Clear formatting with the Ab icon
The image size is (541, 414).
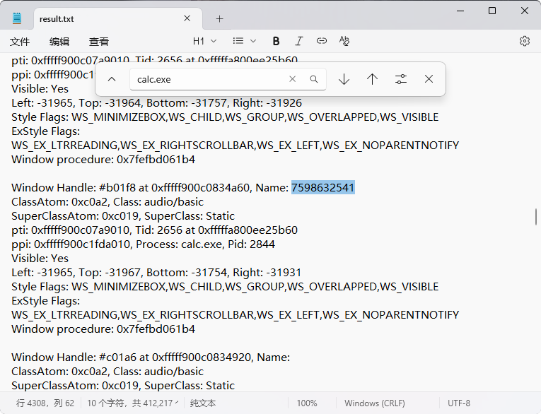pyautogui.click(x=344, y=42)
